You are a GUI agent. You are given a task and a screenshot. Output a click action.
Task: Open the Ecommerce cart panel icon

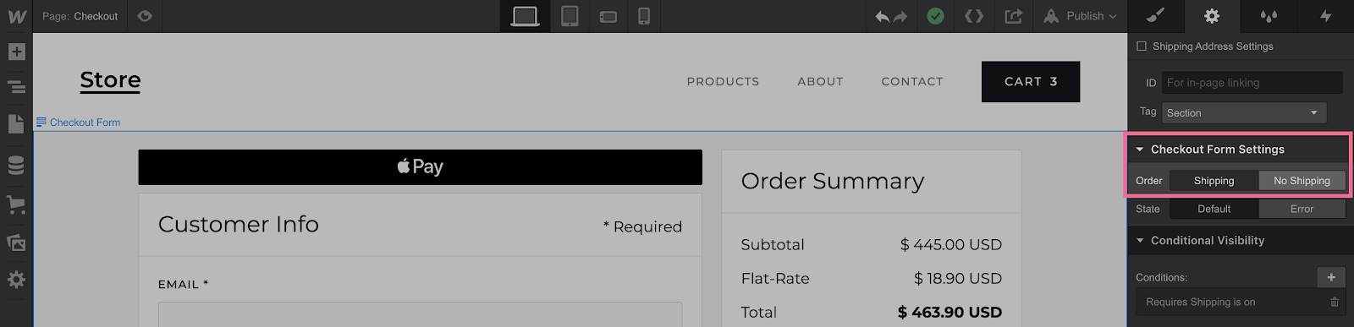coord(16,204)
